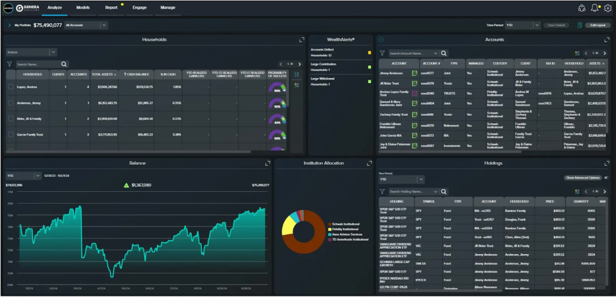
Task: Click the Households horizontal scrollbar
Action: point(127,152)
